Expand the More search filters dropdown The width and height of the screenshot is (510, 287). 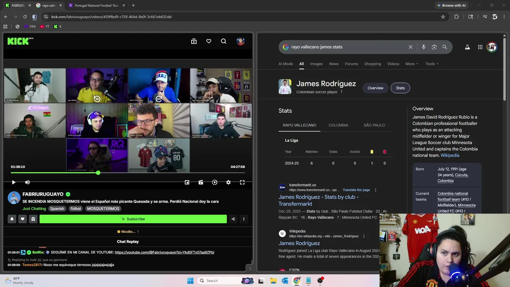click(412, 64)
